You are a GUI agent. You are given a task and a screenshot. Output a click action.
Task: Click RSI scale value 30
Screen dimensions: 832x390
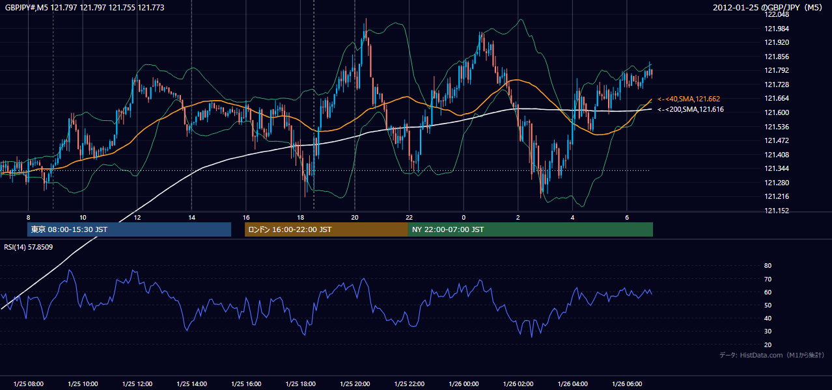coord(768,331)
